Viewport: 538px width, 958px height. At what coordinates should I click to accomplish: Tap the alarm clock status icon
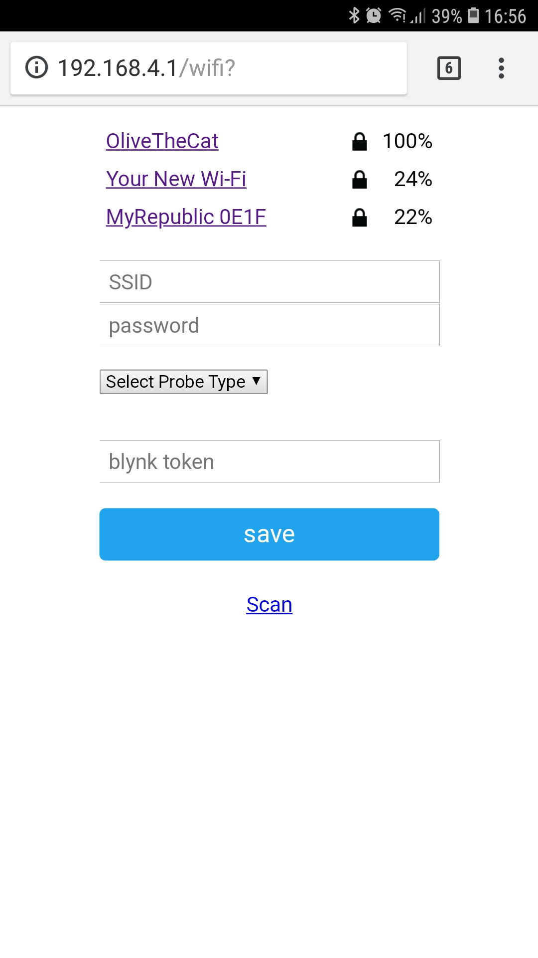tap(374, 16)
